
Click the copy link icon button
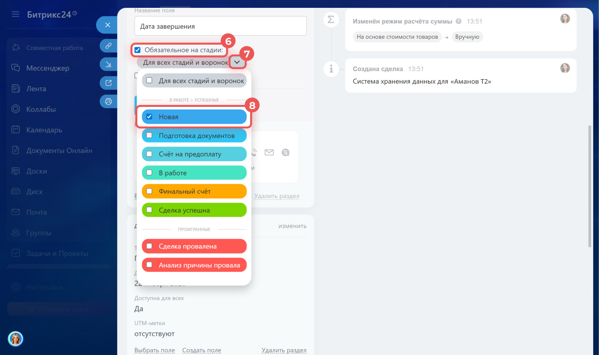click(x=108, y=46)
